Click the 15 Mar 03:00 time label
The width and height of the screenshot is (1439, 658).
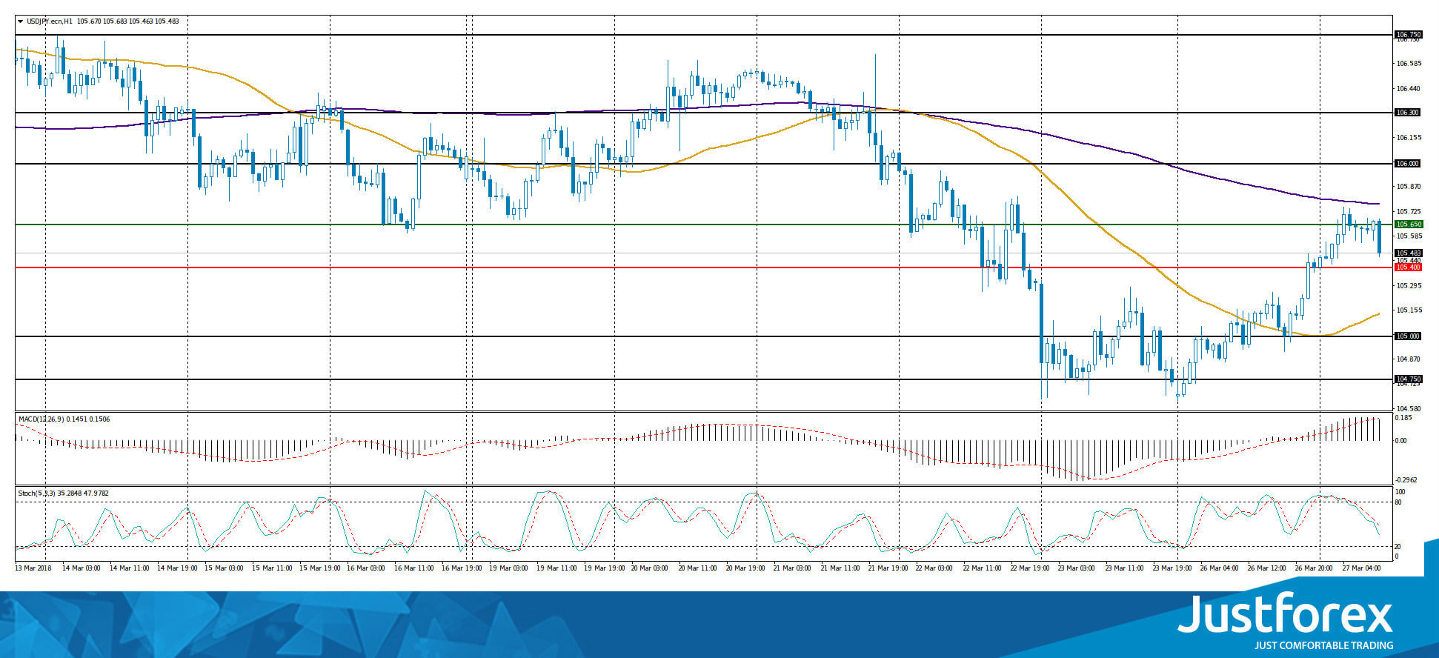click(224, 568)
